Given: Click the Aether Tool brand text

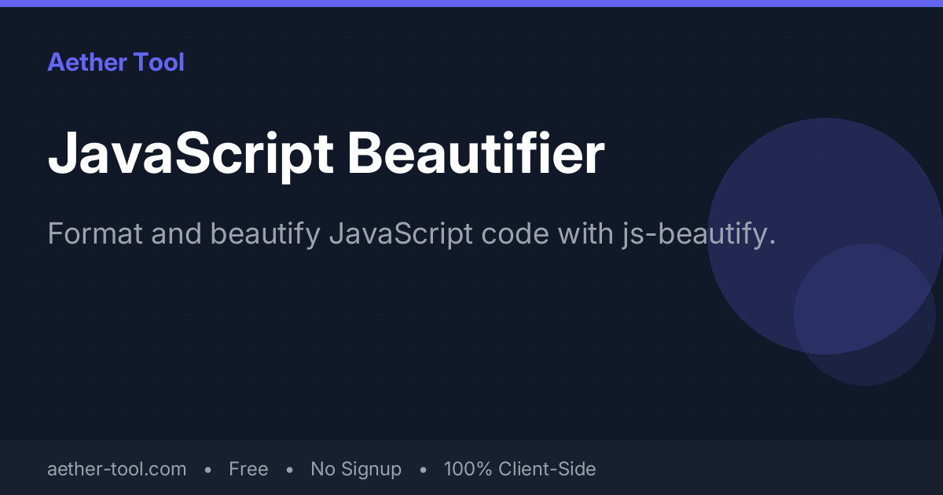Looking at the screenshot, I should pos(116,62).
